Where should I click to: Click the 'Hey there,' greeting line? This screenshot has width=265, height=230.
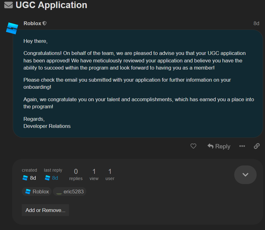[35, 41]
